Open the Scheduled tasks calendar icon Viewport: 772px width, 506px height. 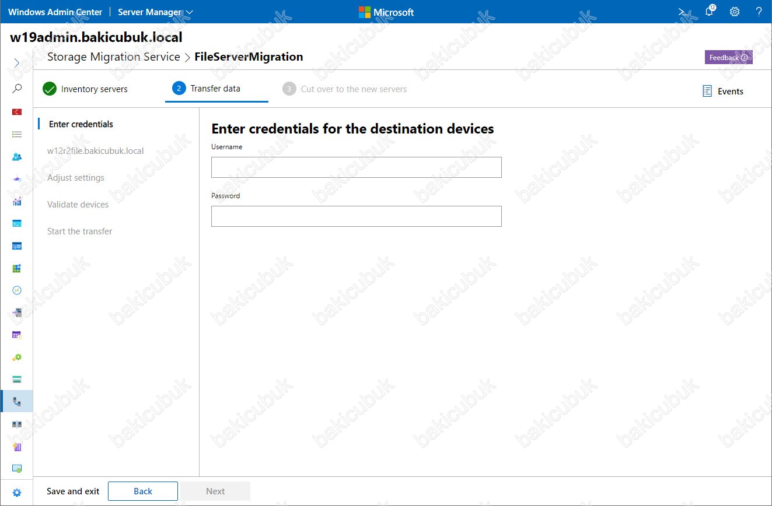click(x=17, y=335)
